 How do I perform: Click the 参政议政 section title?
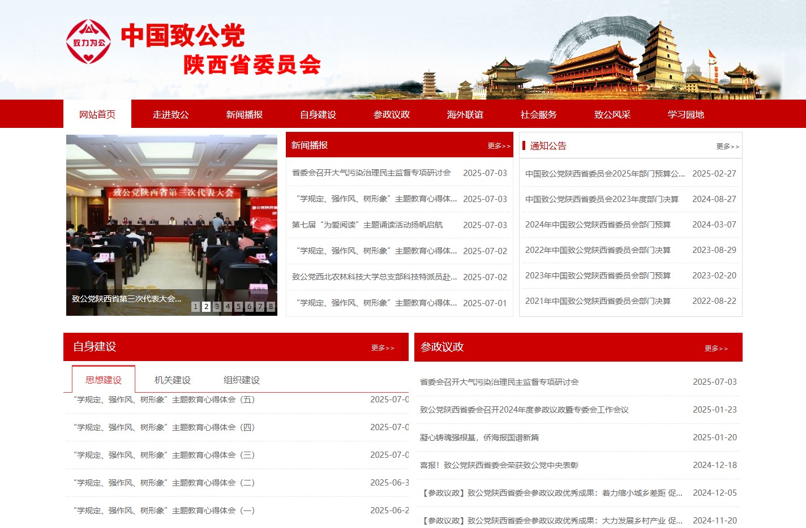442,347
